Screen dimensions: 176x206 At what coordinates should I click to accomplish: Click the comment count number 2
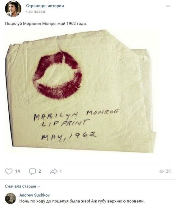point(40,171)
